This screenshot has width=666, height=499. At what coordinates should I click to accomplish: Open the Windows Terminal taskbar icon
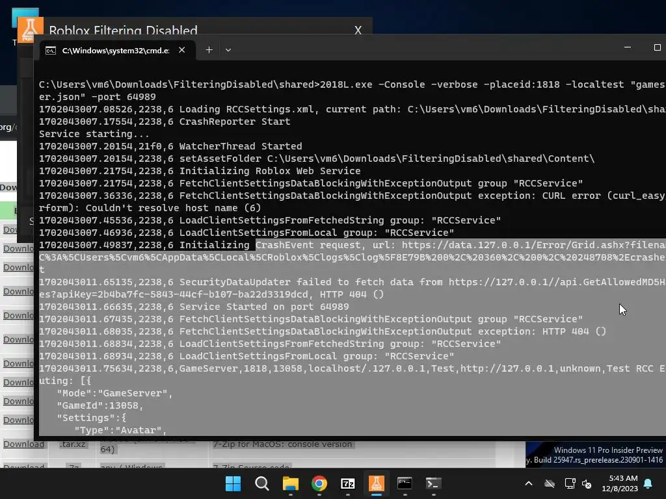point(433,483)
